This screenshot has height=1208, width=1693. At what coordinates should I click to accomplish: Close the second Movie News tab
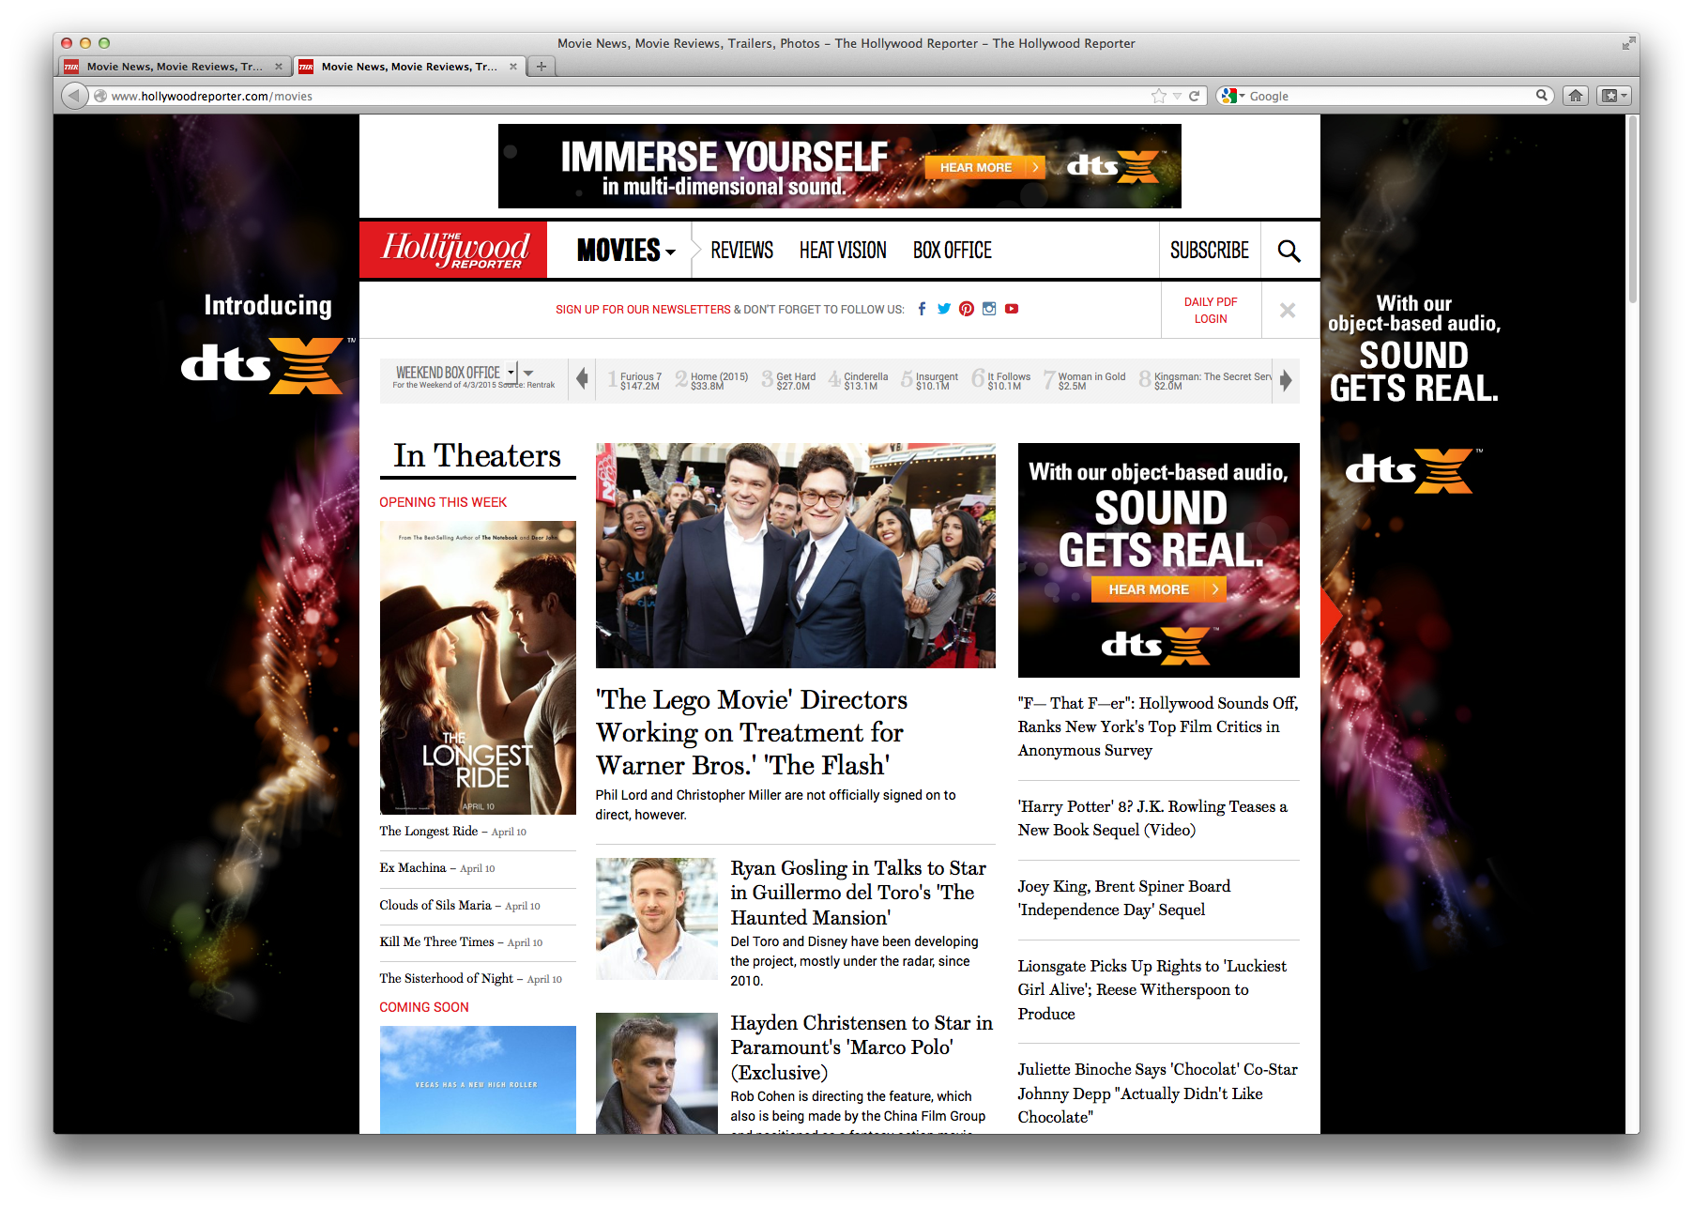tap(513, 67)
